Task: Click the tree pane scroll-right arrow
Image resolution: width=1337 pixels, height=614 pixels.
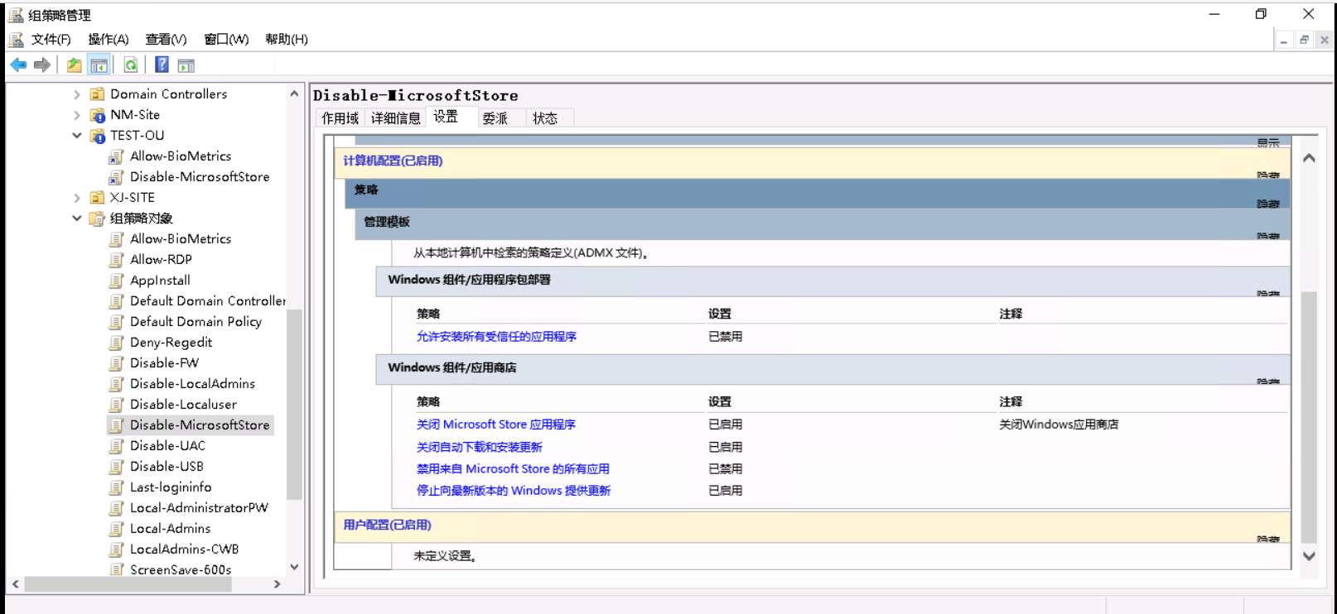Action: tap(277, 584)
